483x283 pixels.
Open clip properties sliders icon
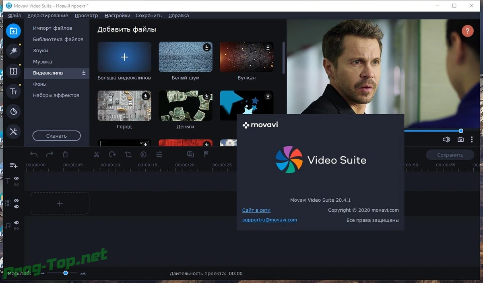pyautogui.click(x=159, y=154)
